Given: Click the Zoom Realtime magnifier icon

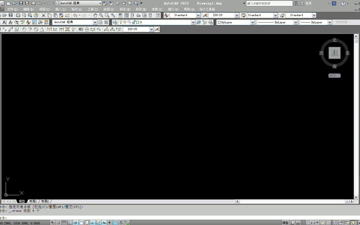Looking at the screenshot, I should pyautogui.click(x=101, y=15).
